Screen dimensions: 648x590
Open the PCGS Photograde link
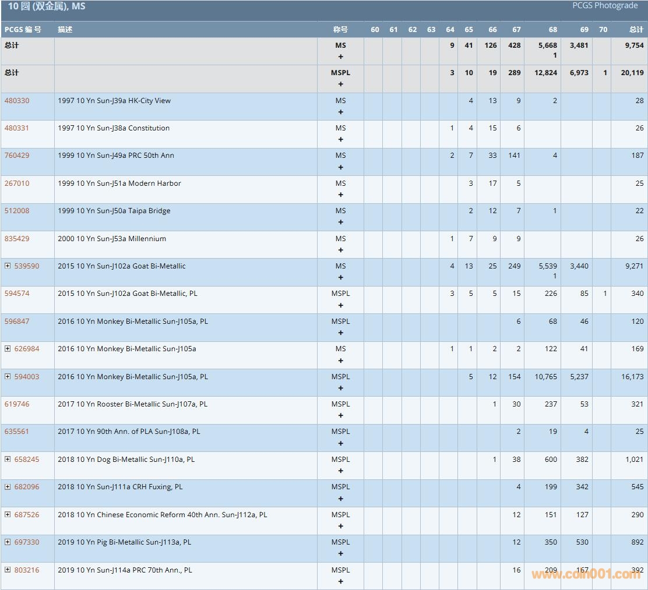click(604, 6)
